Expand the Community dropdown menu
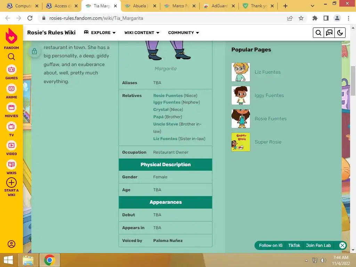356x267 pixels. (x=184, y=33)
